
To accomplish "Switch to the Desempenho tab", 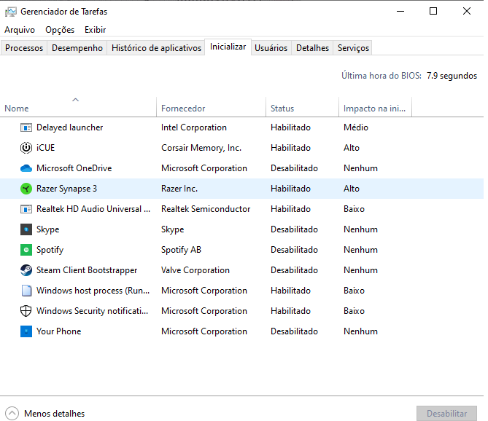I will pyautogui.click(x=77, y=48).
